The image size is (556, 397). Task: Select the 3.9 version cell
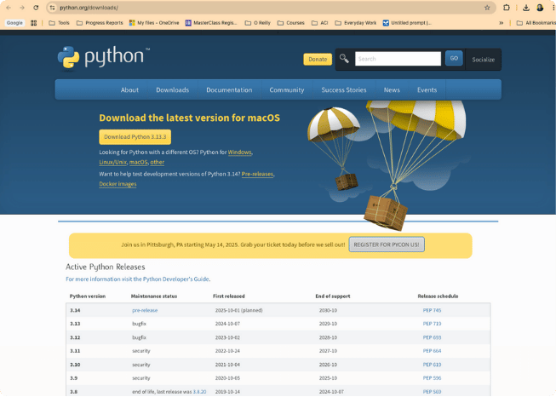73,378
